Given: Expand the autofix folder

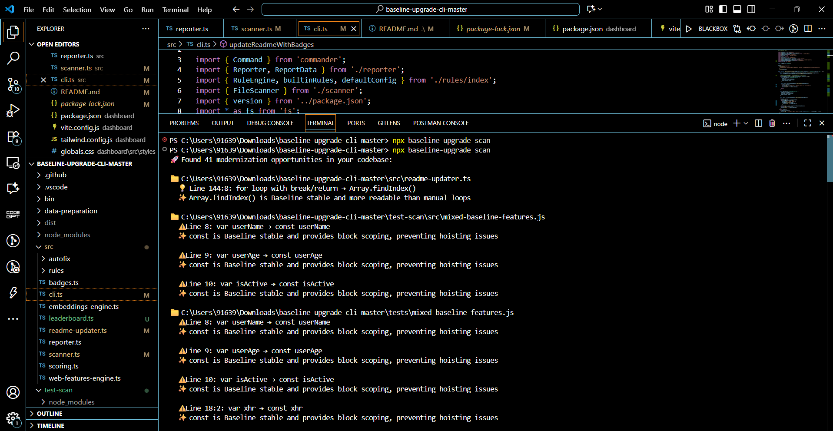Looking at the screenshot, I should point(59,259).
